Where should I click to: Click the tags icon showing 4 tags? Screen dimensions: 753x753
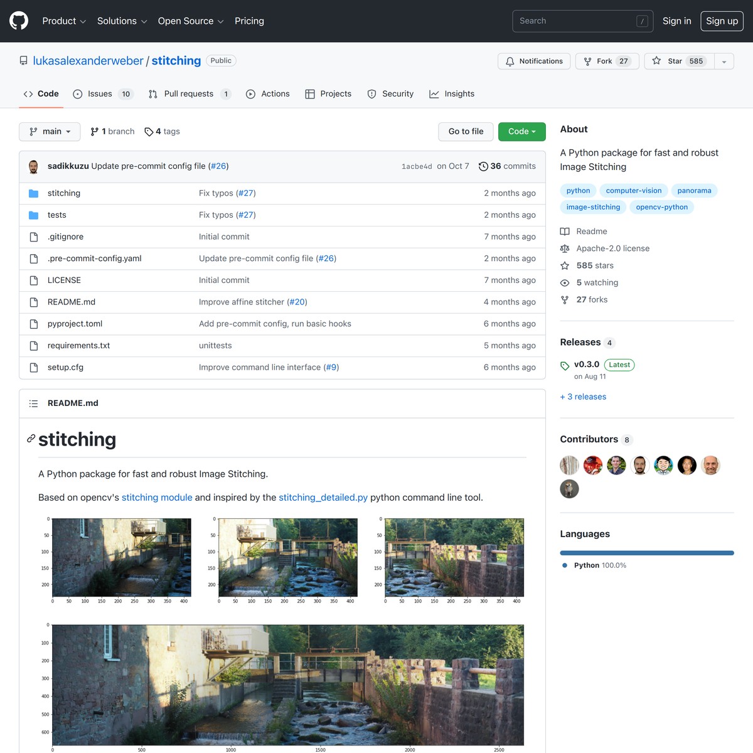(x=149, y=132)
